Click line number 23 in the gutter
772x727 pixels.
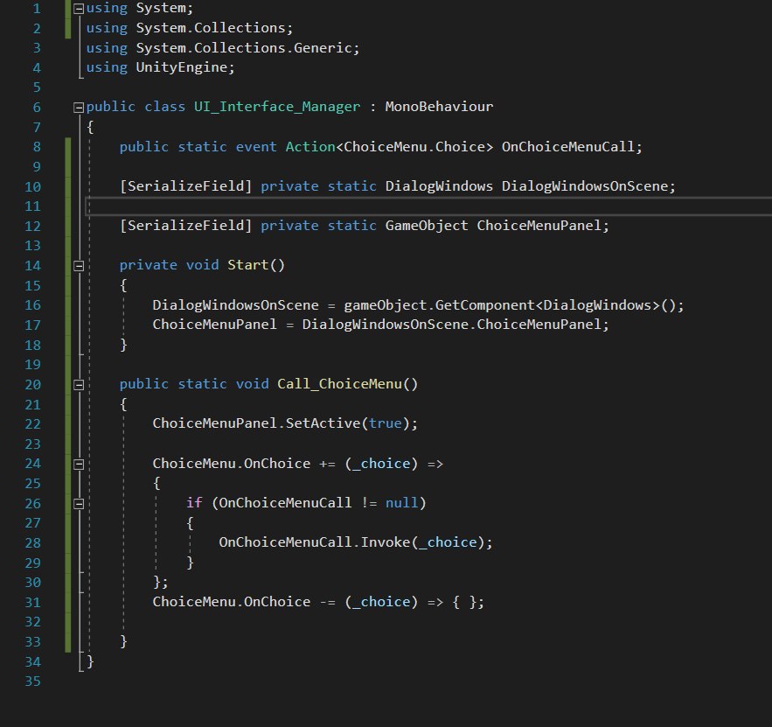click(32, 444)
